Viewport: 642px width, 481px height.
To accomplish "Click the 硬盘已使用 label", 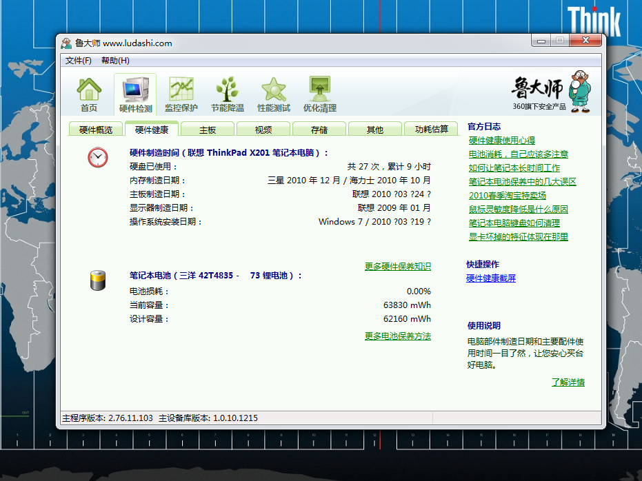I will click(x=154, y=167).
